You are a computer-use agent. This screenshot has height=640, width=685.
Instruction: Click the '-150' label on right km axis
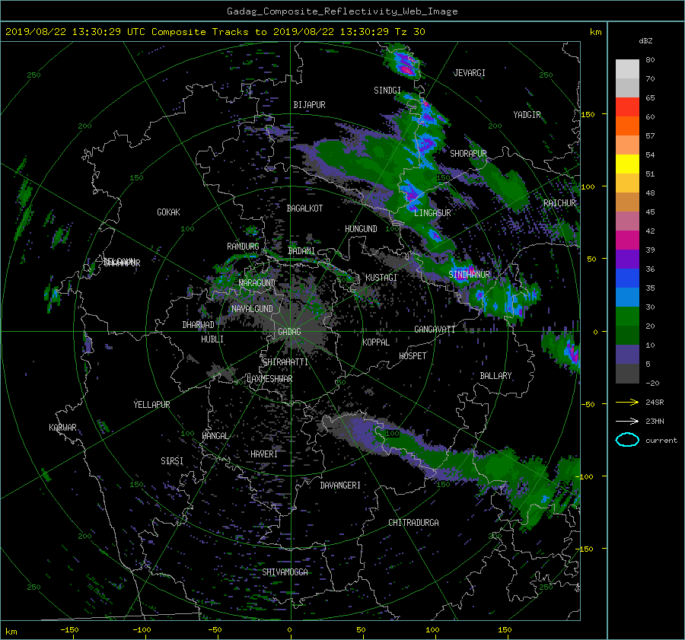[585, 549]
